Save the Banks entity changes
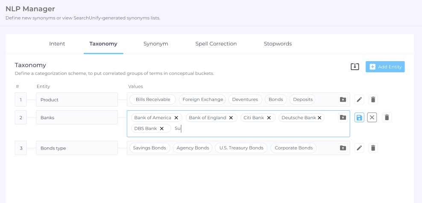422x203 pixels. [360, 118]
